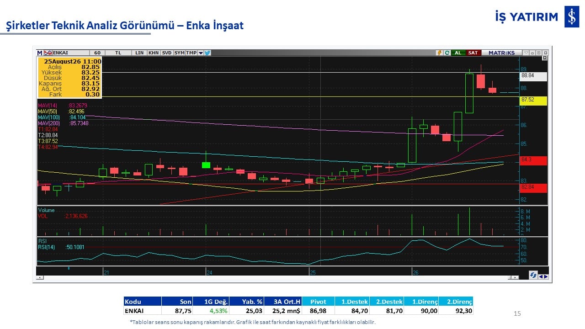Image resolution: width=585 pixels, height=329 pixels.
Task: Click the Kapanış 83.15 value
Action: pyautogui.click(x=90, y=83)
